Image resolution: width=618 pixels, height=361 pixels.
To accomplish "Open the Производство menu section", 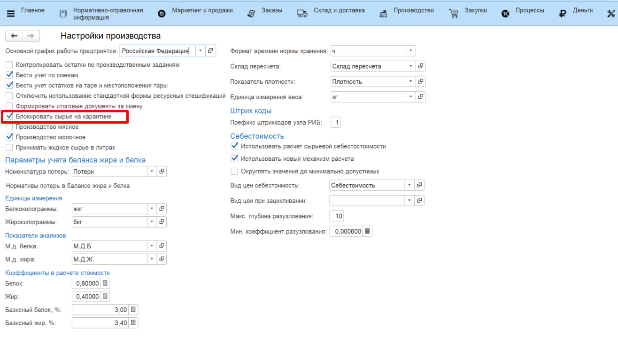I will point(414,10).
